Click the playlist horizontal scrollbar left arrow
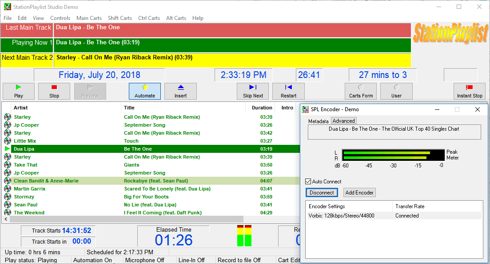490x264 pixels. point(5,219)
